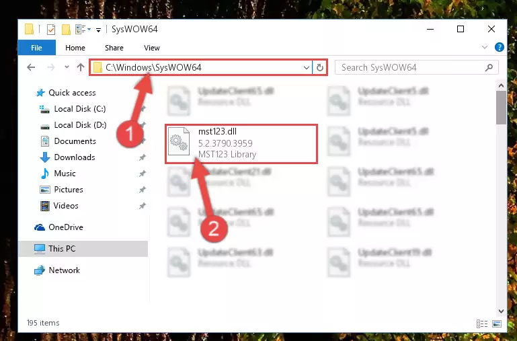Viewport: 517px width, 341px height.
Task: Click the New folder icon in title bar
Action: pyautogui.click(x=66, y=30)
